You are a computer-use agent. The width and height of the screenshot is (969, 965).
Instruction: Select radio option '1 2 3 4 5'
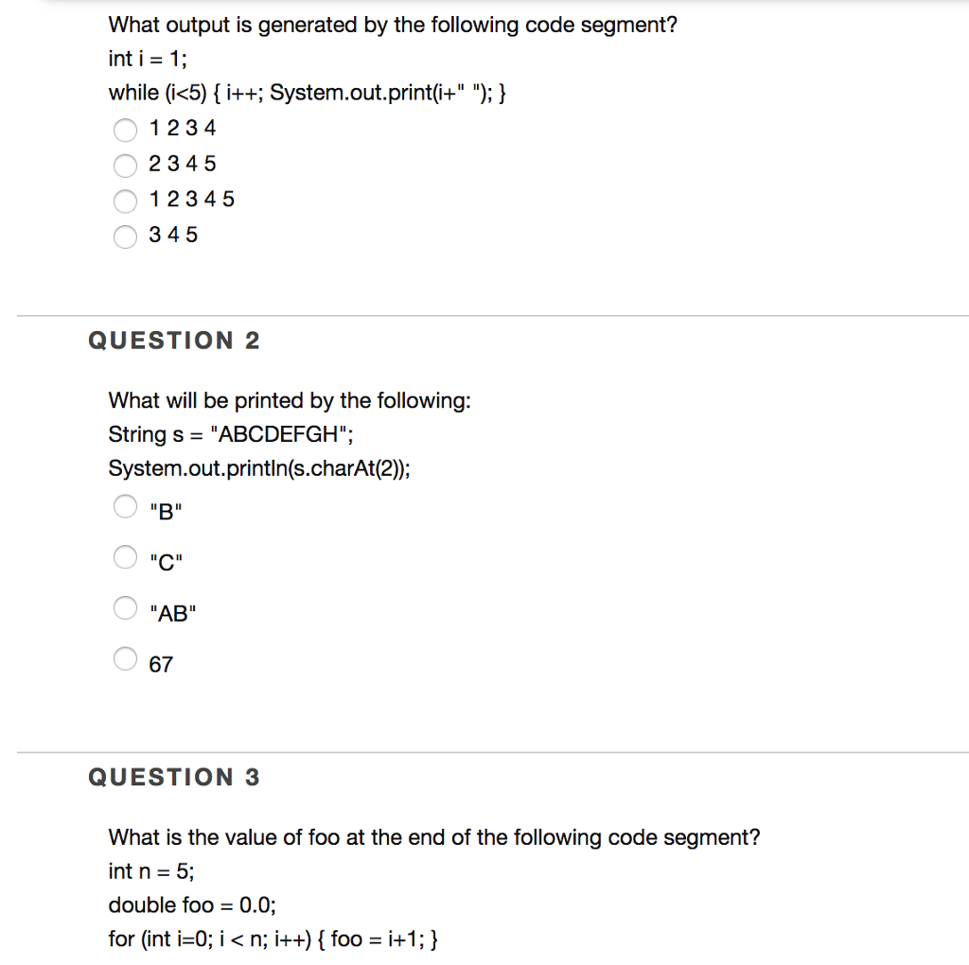tap(125, 201)
